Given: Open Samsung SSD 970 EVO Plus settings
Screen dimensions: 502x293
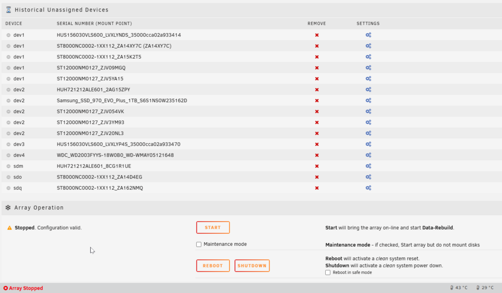Looking at the screenshot, I should (368, 100).
